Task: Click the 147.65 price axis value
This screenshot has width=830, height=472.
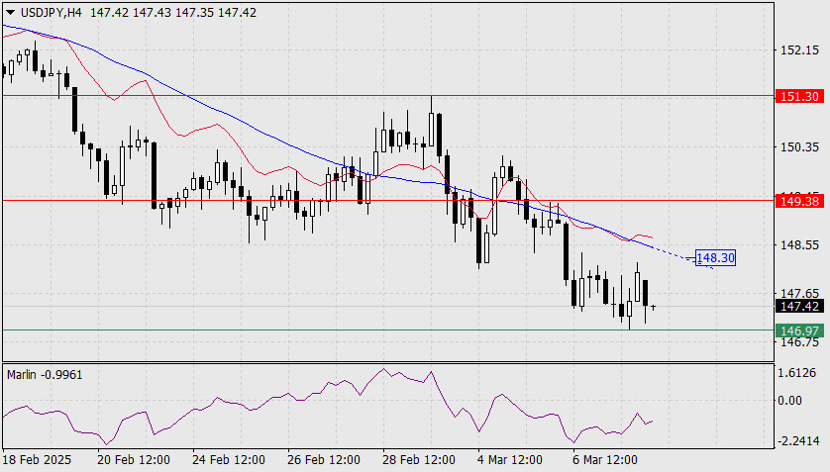Action: coord(800,293)
